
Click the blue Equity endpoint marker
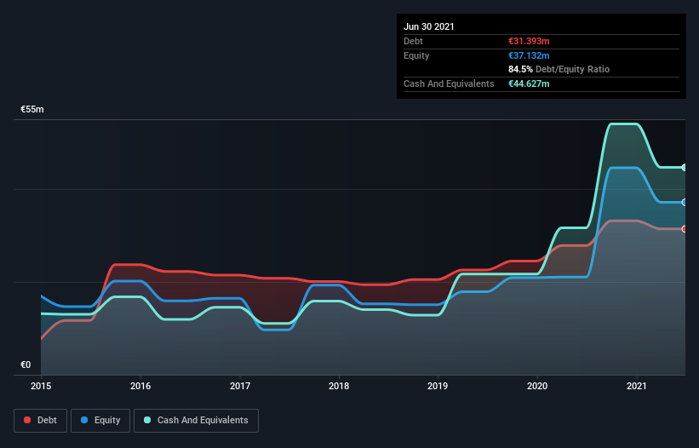(x=685, y=203)
